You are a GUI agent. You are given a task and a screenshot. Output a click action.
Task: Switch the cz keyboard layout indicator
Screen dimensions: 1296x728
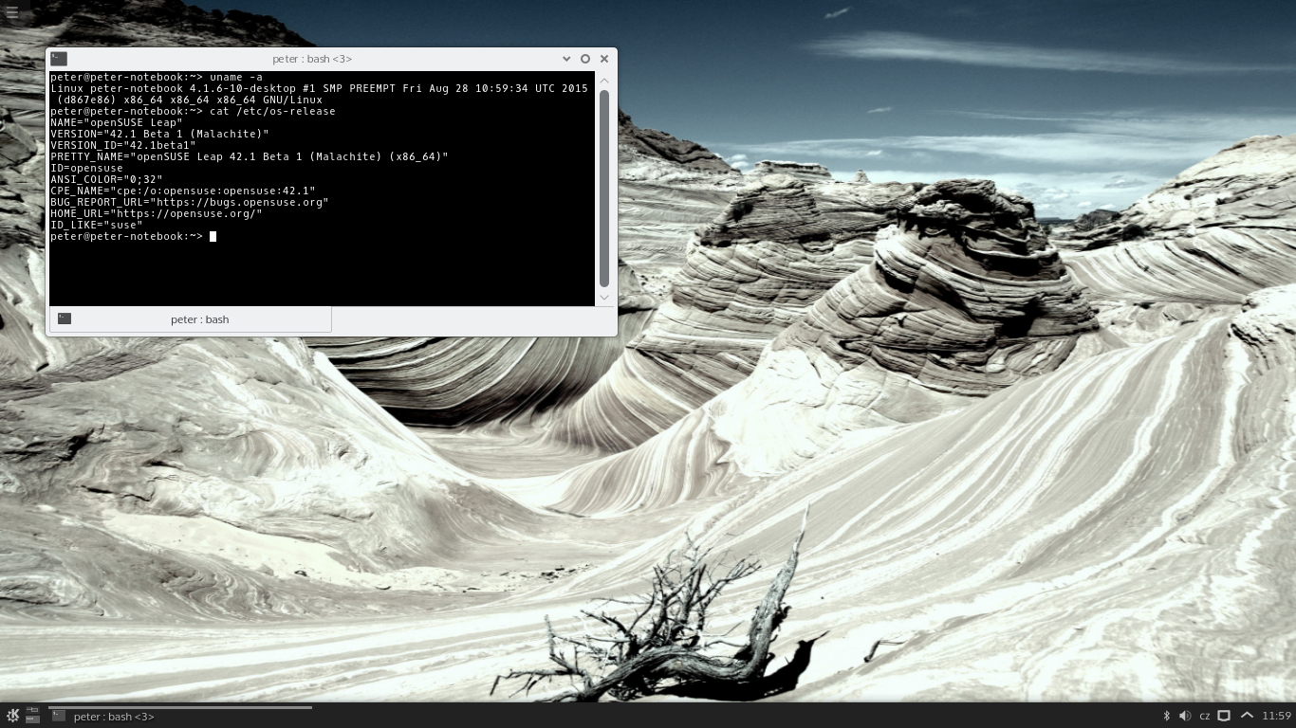pyautogui.click(x=1205, y=716)
